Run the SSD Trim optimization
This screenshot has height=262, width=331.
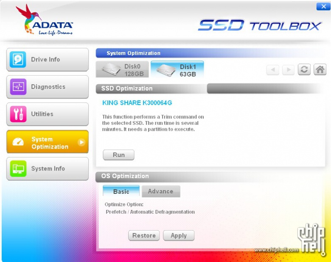119,155
